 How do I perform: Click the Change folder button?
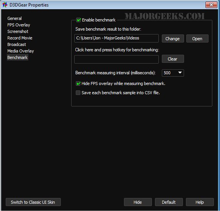coord(173,38)
